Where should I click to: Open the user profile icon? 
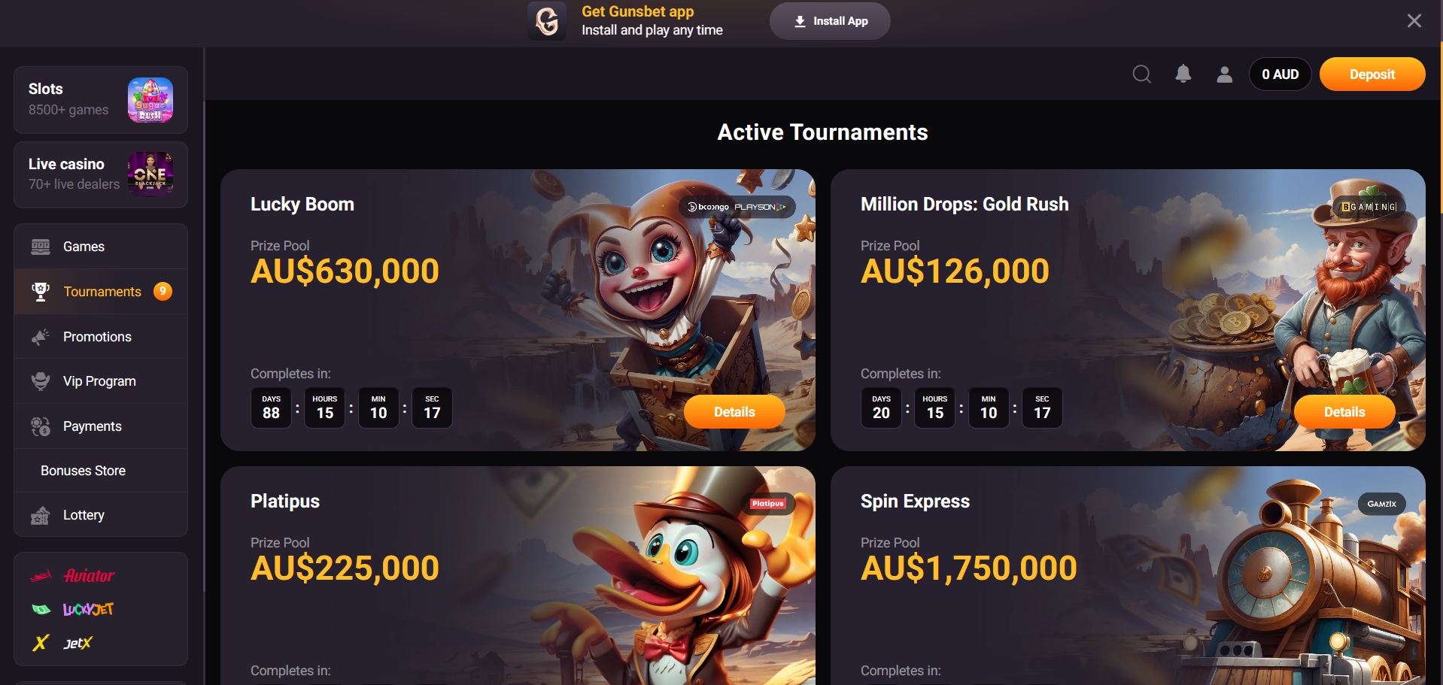1224,74
